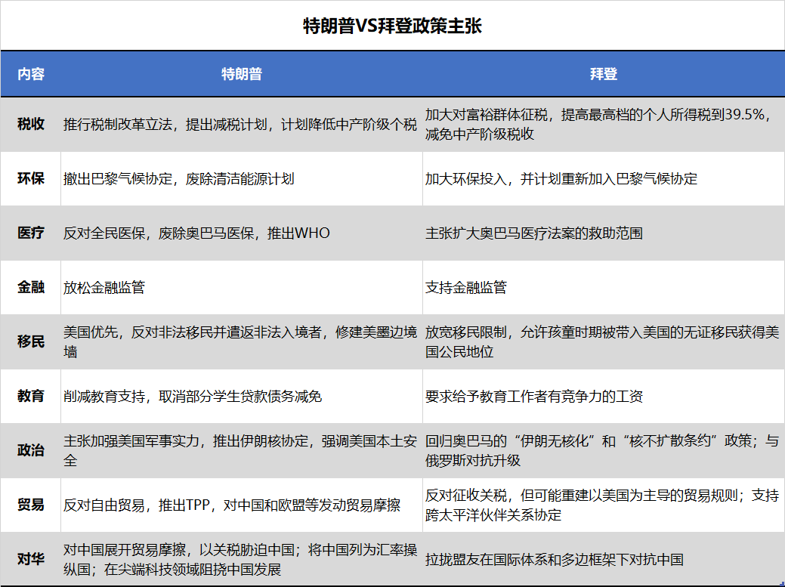Click the 政治 row label
The height and width of the screenshot is (587, 785).
coord(31,450)
